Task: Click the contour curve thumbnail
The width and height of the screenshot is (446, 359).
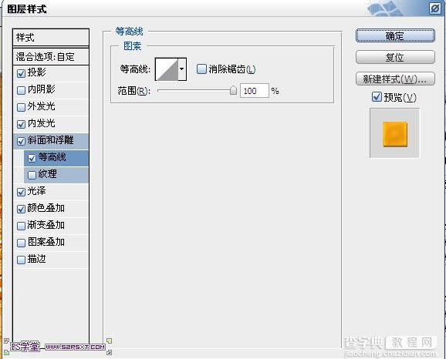Action: coord(167,69)
